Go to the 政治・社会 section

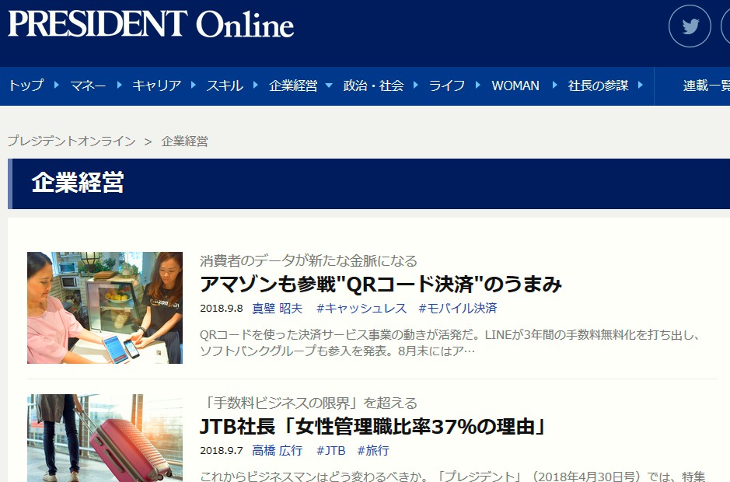pos(373,86)
